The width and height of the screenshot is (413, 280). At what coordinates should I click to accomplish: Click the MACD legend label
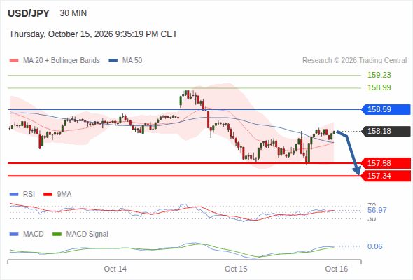[x=33, y=234]
